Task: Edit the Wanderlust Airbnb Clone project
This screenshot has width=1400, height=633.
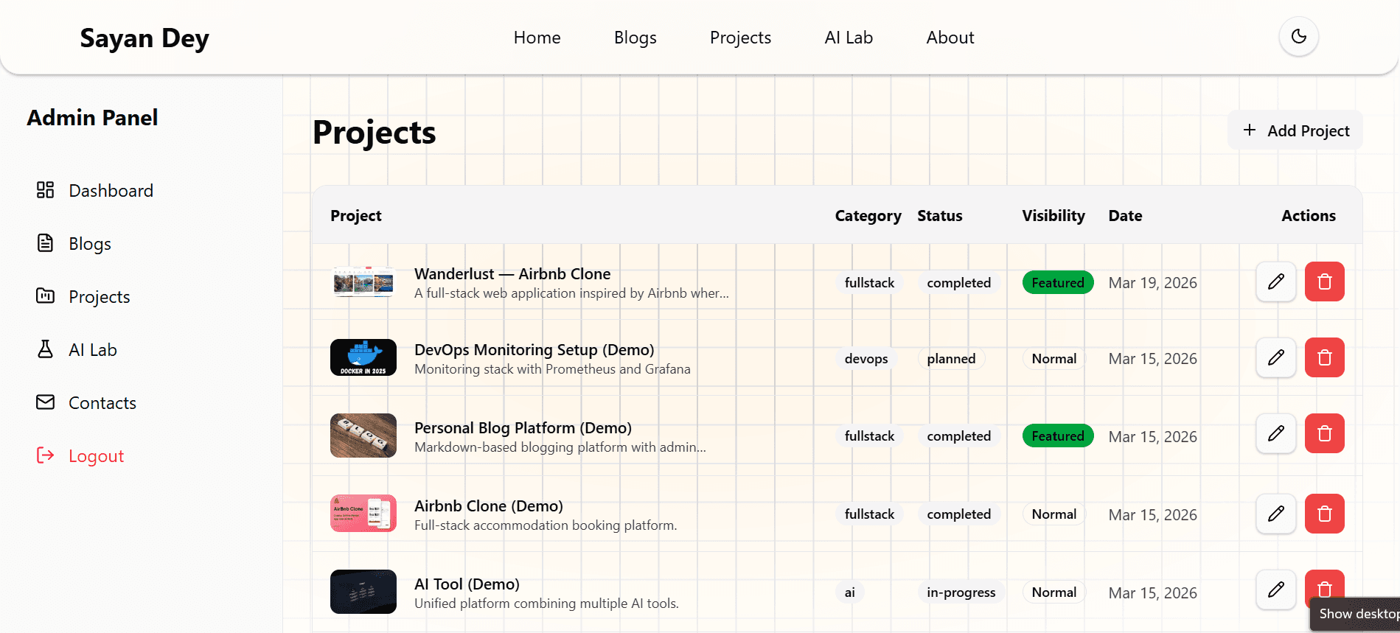Action: (1275, 281)
